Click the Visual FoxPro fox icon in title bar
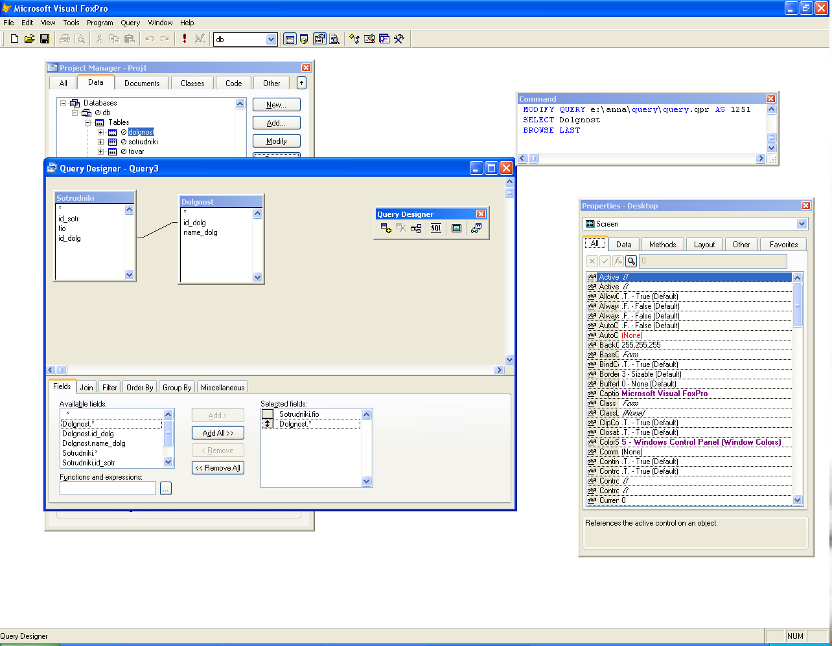Image resolution: width=832 pixels, height=646 pixels. point(6,8)
